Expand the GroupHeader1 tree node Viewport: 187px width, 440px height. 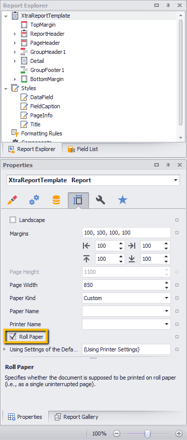pos(15,52)
